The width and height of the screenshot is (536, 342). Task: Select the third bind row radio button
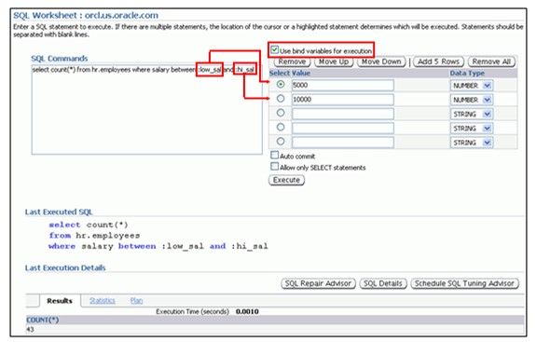click(281, 113)
